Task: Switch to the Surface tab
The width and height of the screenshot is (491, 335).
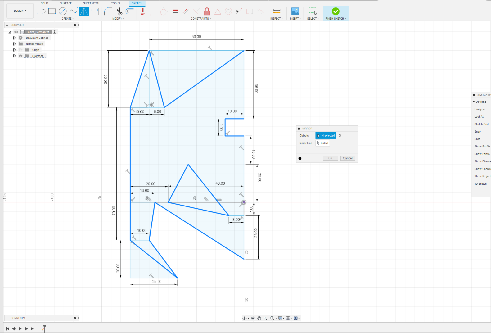Action: [66, 3]
